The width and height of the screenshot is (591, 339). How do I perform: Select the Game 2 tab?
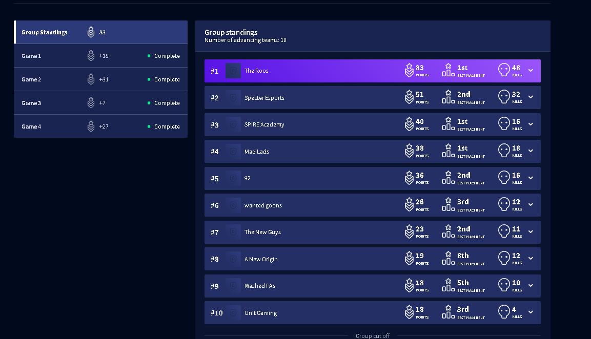coord(100,79)
